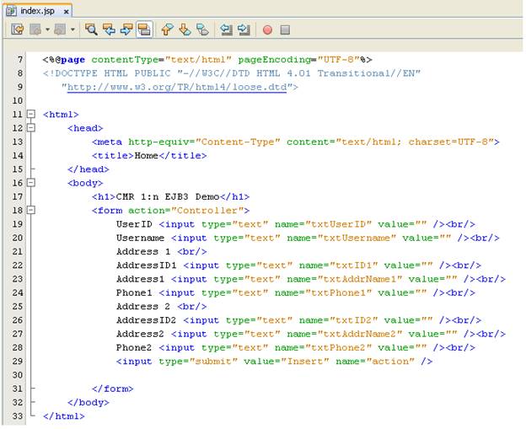
Task: Collapse the head tag fold
Action: coord(31,128)
